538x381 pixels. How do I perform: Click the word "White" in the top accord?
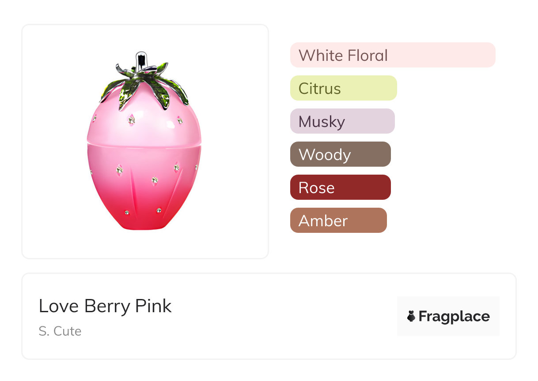point(321,56)
